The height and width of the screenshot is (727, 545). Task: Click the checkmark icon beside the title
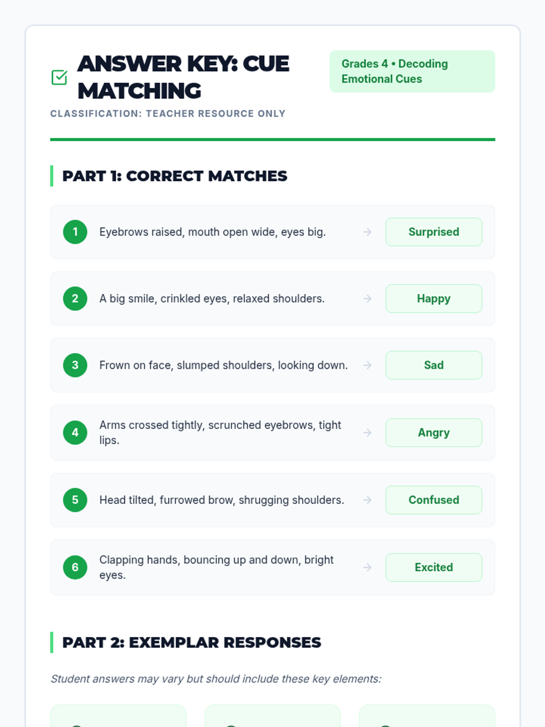pos(59,77)
